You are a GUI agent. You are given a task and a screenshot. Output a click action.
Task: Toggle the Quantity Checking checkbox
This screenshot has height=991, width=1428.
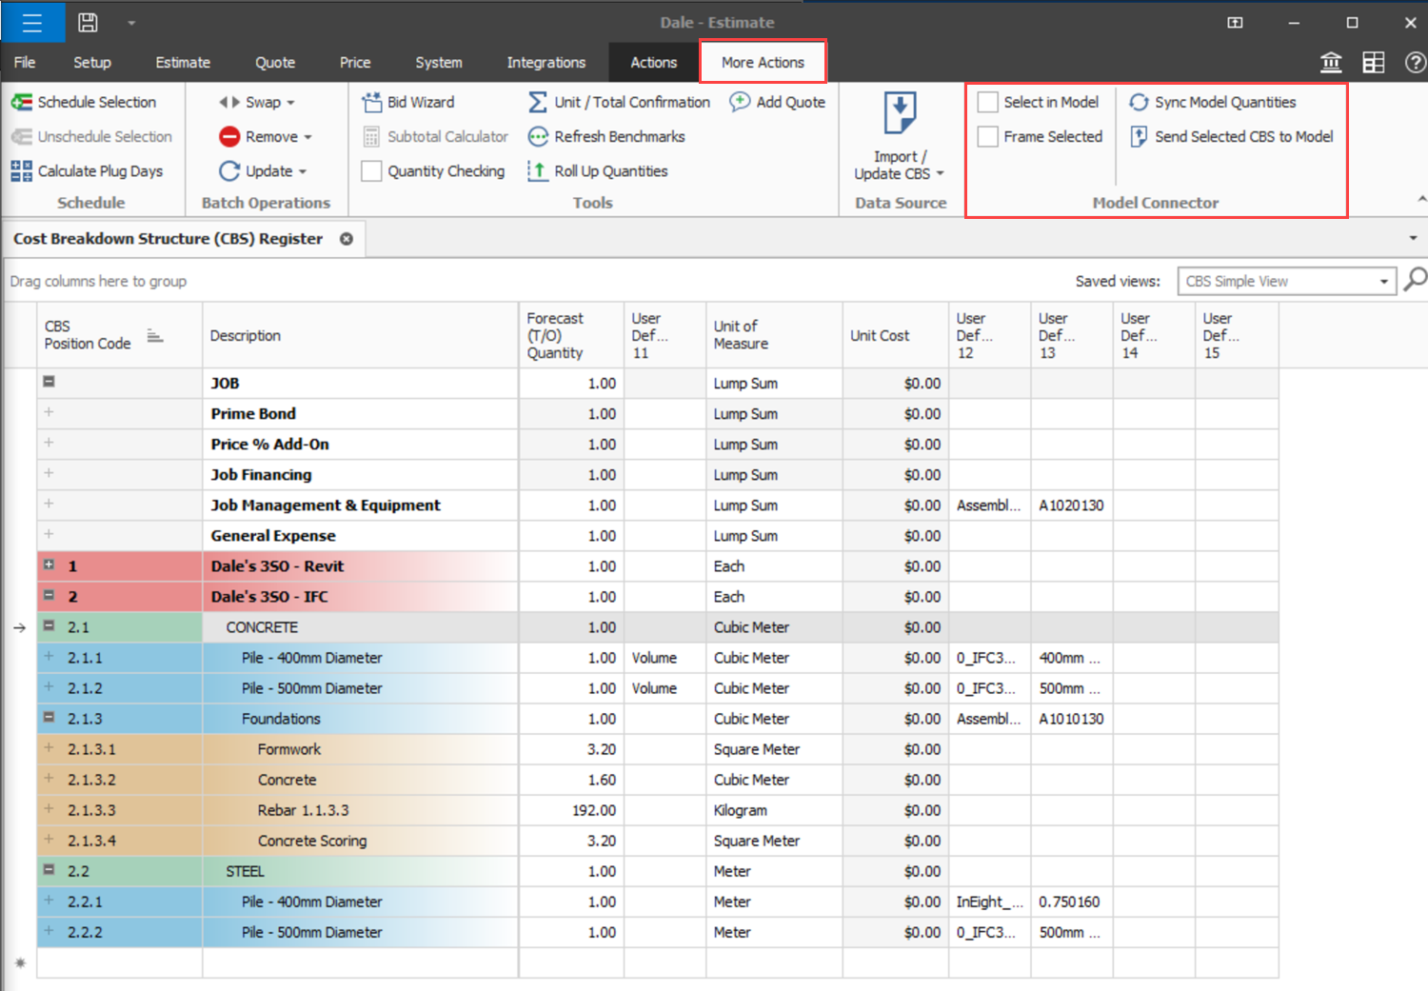[x=372, y=171]
